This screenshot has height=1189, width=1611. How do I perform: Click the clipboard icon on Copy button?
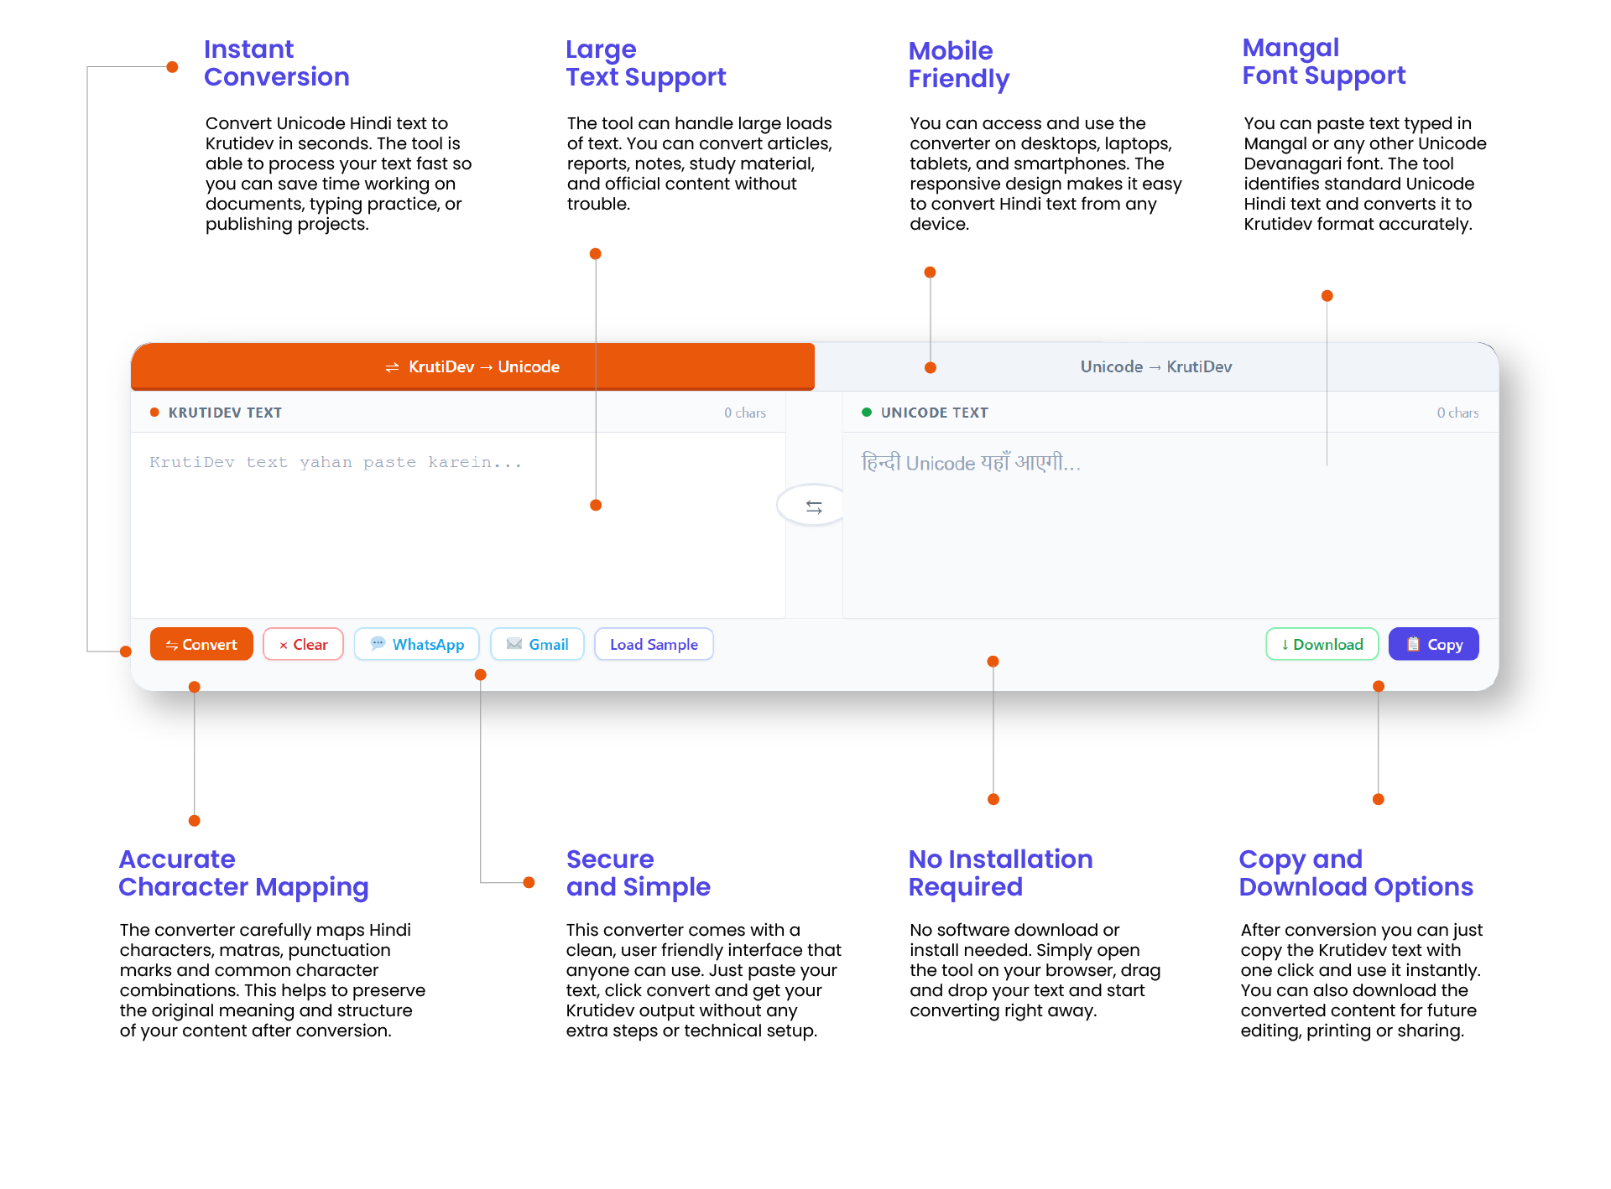[x=1413, y=644]
